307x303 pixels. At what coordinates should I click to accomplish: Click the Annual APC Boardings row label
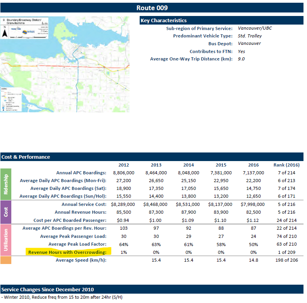(81, 173)
